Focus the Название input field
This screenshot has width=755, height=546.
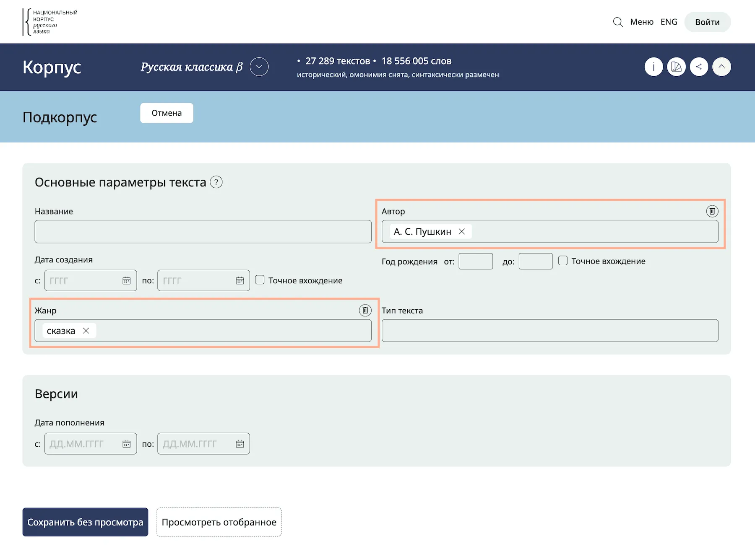(x=203, y=232)
